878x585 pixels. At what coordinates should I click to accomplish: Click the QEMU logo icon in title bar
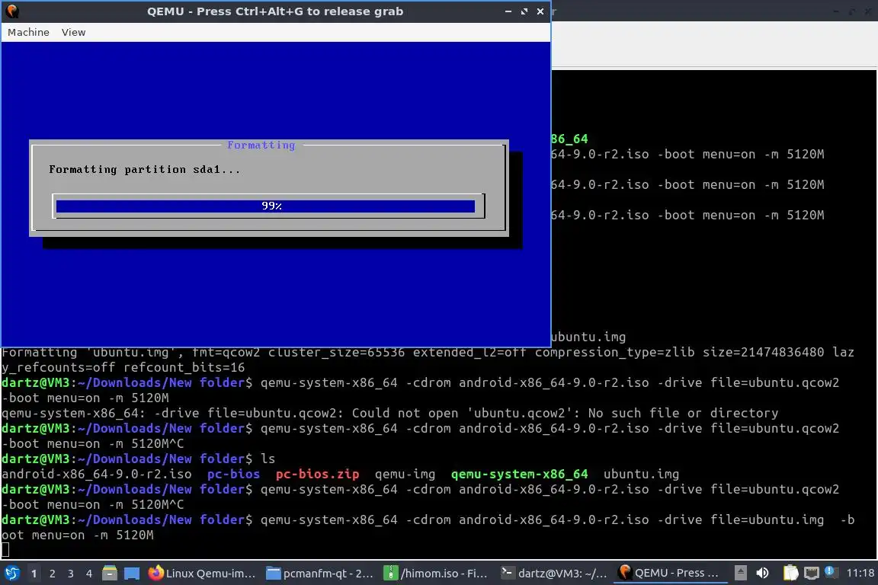point(11,11)
